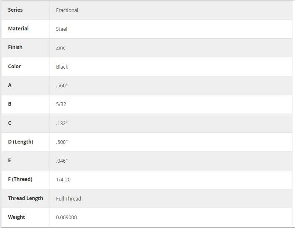Screen dimensions: 295x228
Task: Select the Black color value
Action: tap(62, 67)
